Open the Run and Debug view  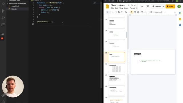[x=3, y=18]
